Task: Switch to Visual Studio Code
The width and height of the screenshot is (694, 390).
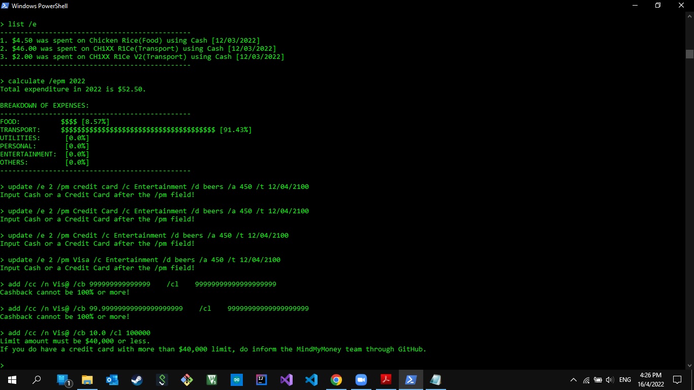Action: [311, 380]
